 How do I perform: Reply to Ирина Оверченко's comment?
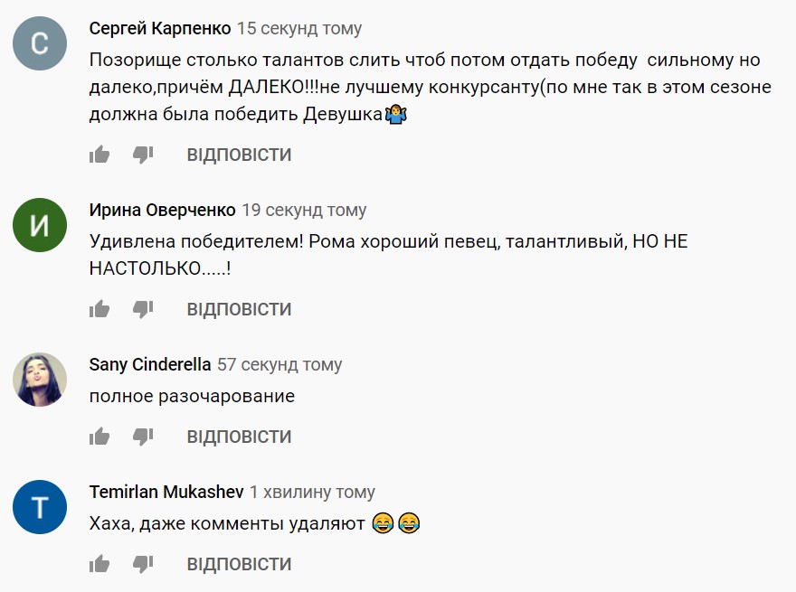tap(239, 309)
